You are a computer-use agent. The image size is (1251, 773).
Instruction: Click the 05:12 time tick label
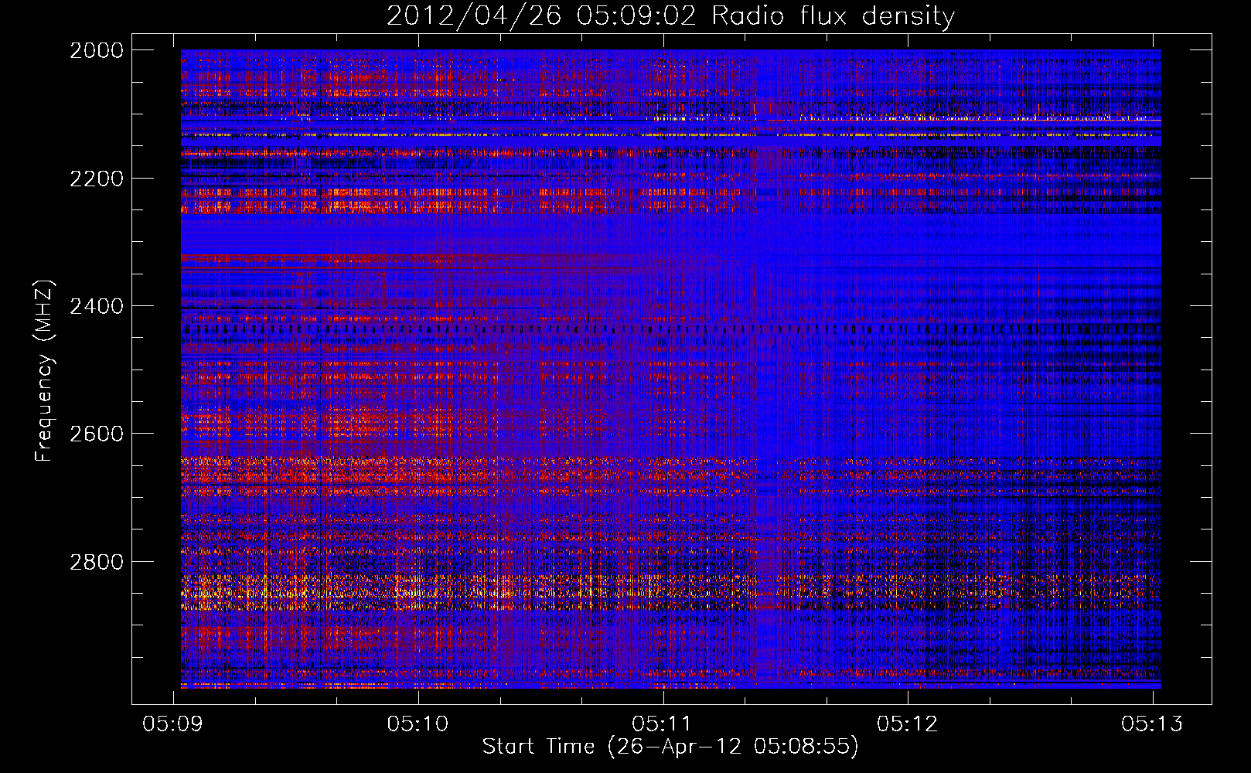click(x=908, y=724)
